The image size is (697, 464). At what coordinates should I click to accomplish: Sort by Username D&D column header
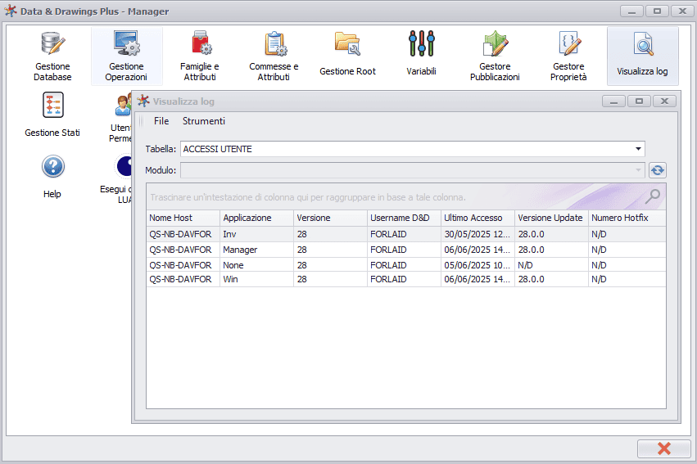(405, 218)
